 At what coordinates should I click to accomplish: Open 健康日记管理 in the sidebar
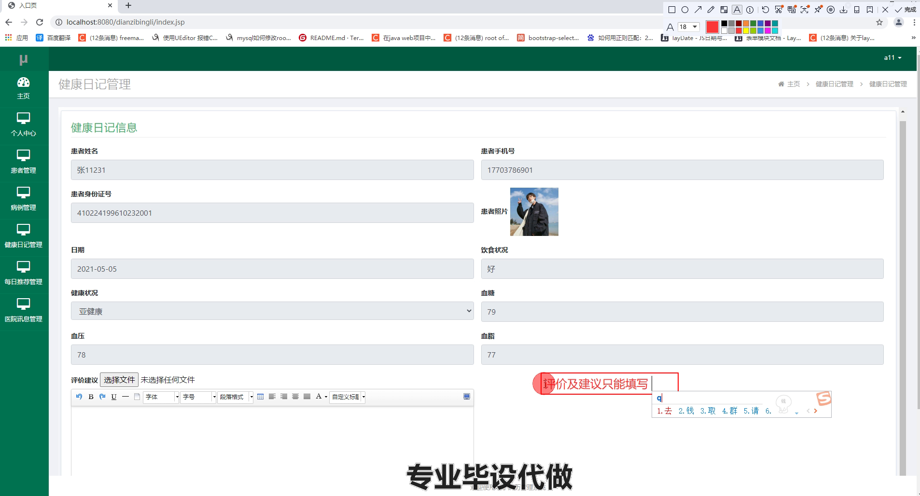point(23,236)
